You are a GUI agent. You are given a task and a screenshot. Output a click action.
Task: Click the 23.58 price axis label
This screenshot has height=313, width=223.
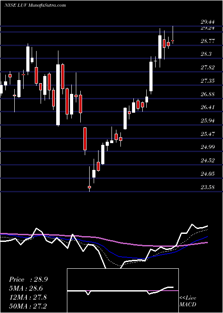(x=208, y=187)
